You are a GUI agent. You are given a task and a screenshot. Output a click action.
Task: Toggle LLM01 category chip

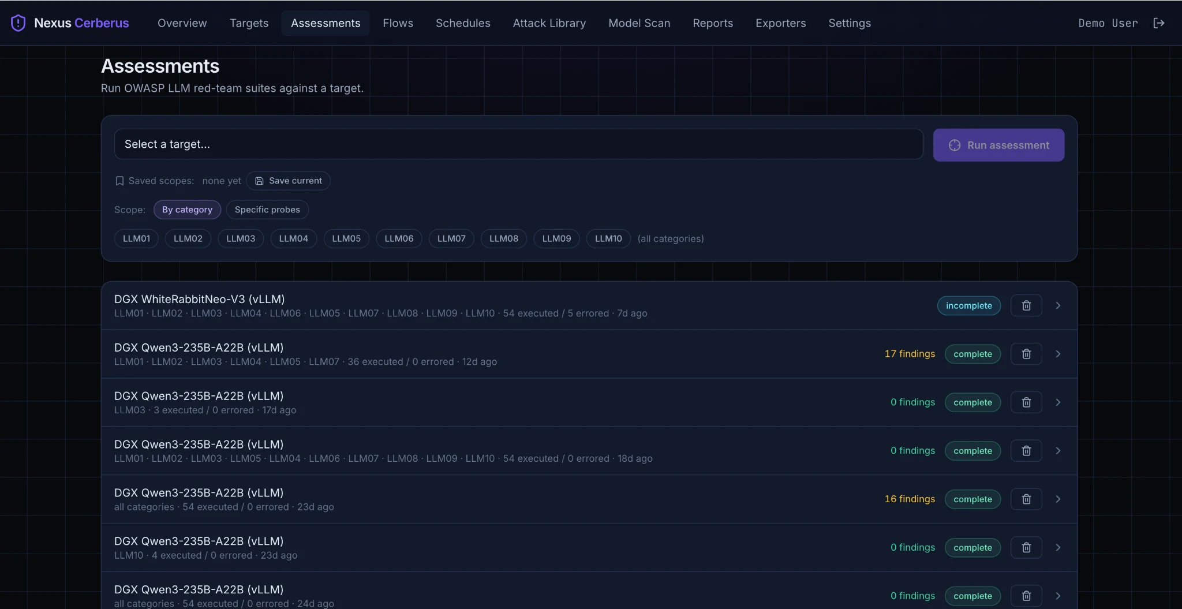pos(136,238)
